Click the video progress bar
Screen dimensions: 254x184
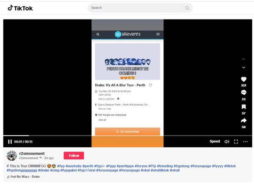[x=127, y=135]
